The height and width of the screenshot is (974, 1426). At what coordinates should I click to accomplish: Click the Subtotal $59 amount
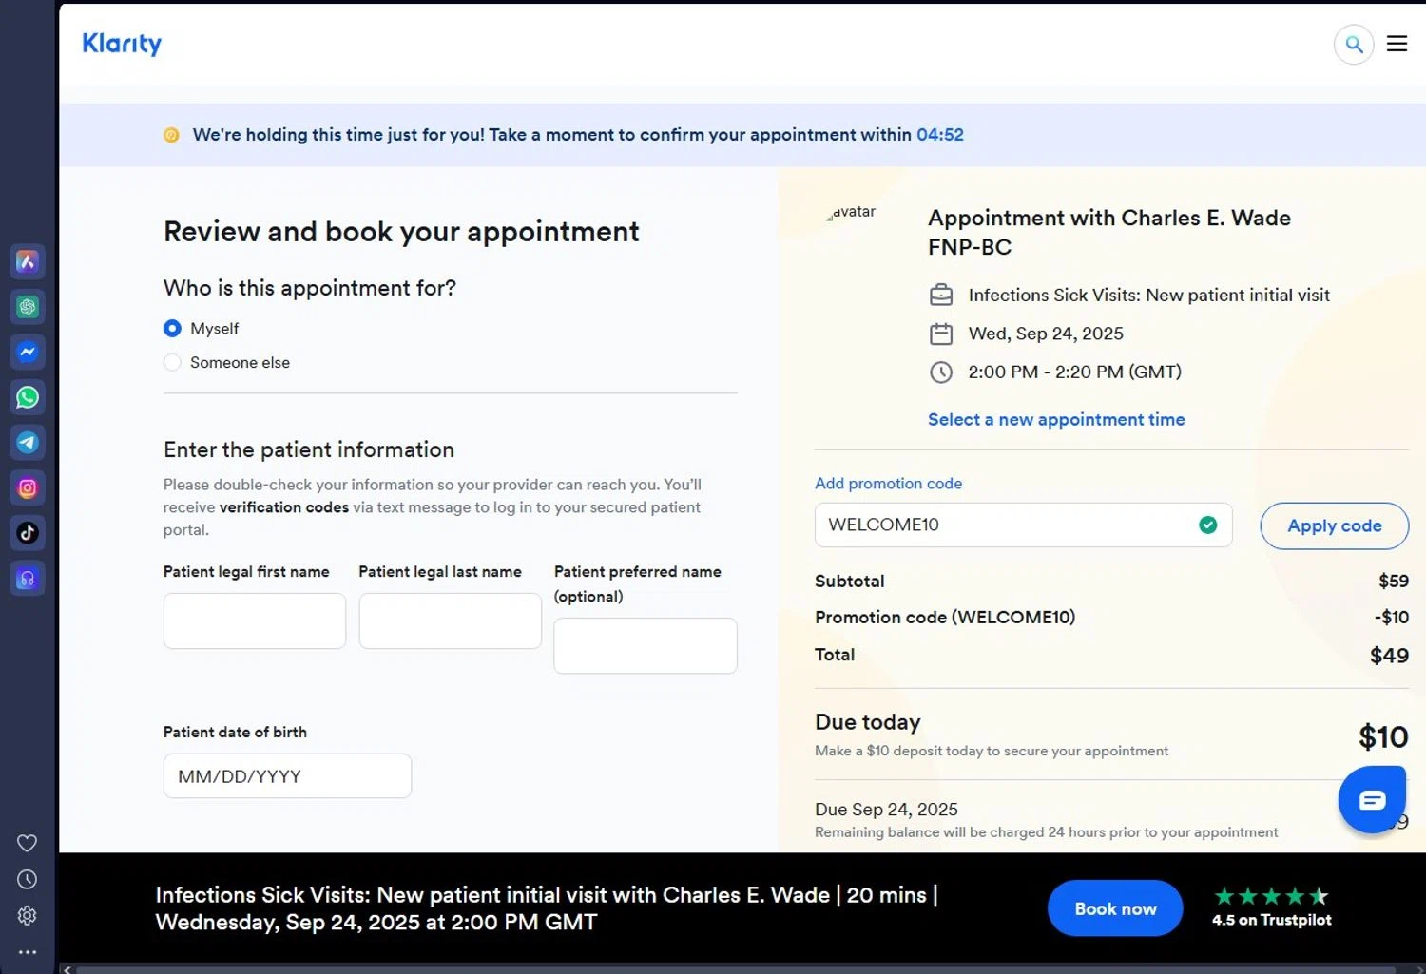[1394, 581]
